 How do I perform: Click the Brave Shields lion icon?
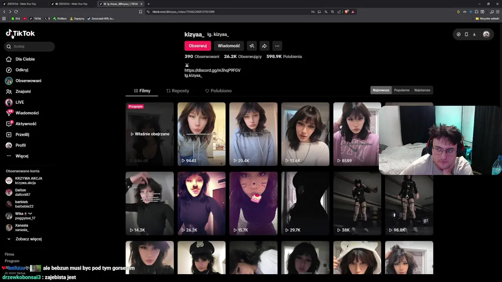(346, 12)
